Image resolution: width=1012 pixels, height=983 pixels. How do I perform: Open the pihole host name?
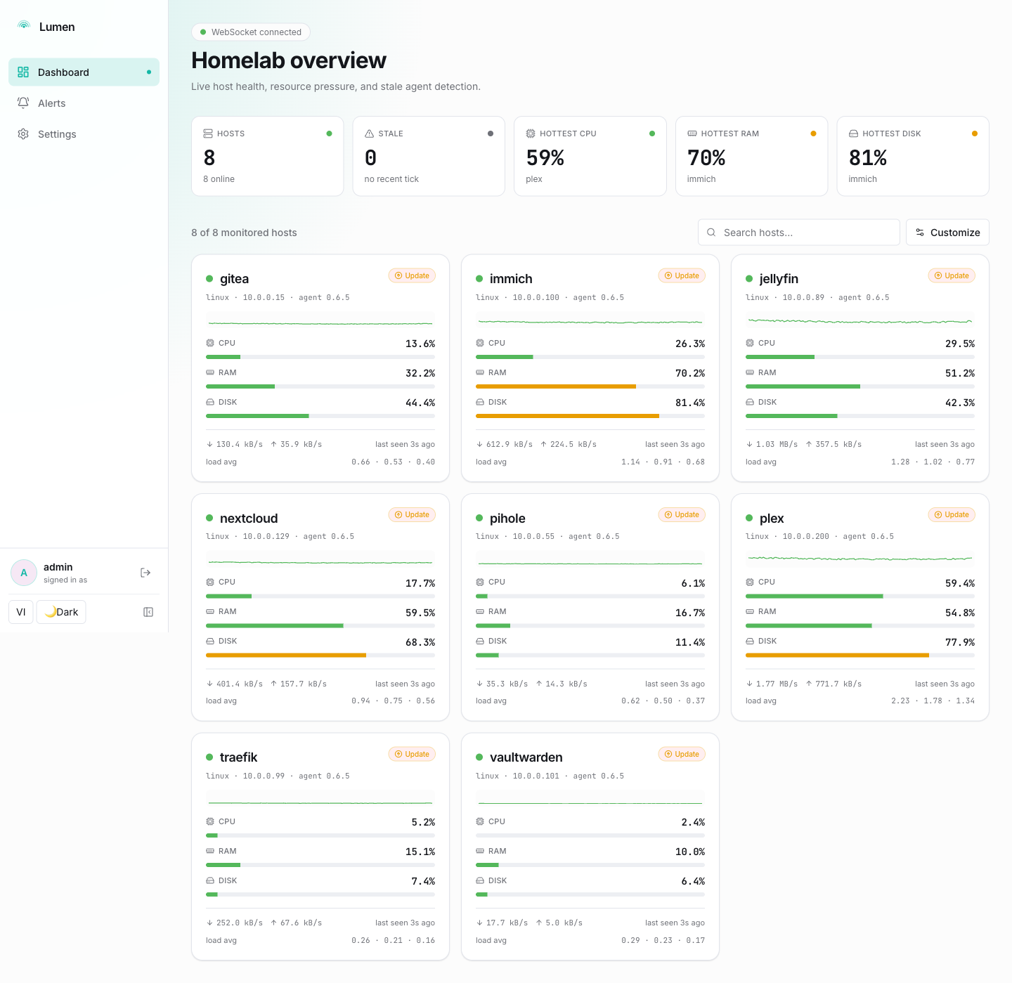tap(507, 519)
